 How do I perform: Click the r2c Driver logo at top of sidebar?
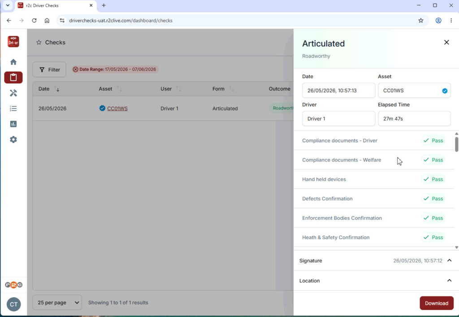[x=13, y=42]
